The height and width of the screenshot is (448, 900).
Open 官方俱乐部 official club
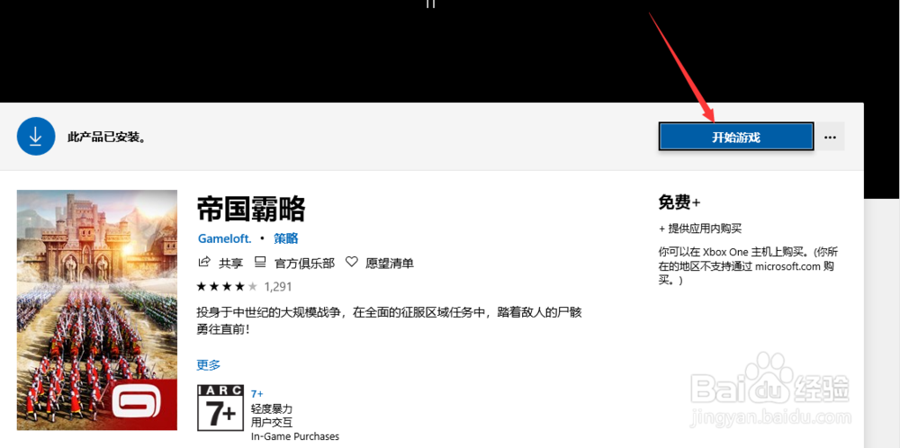coord(305,264)
